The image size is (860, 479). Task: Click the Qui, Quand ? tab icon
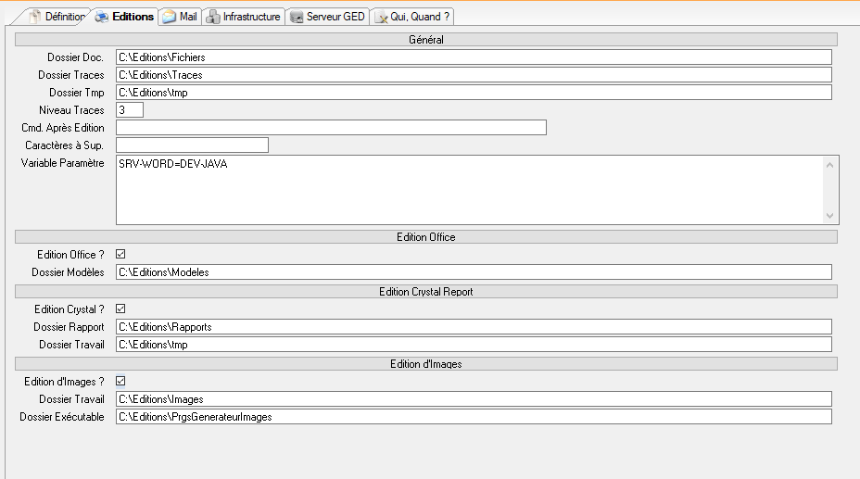click(381, 17)
